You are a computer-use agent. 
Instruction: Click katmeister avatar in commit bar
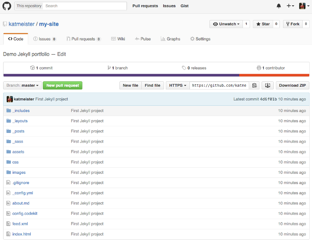pyautogui.click(x=10, y=99)
